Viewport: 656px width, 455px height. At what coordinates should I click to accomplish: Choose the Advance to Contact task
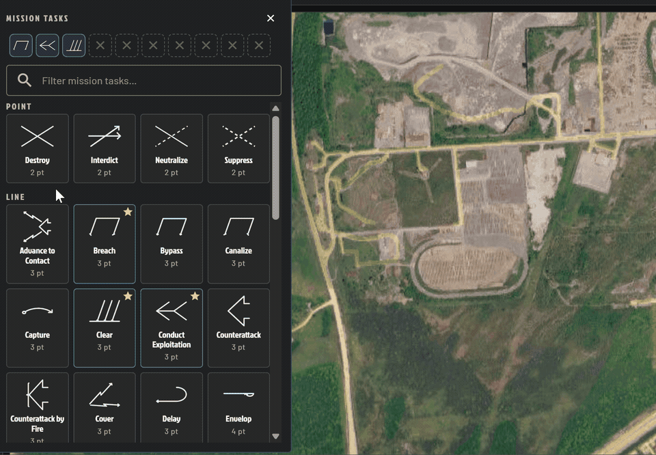(x=37, y=244)
